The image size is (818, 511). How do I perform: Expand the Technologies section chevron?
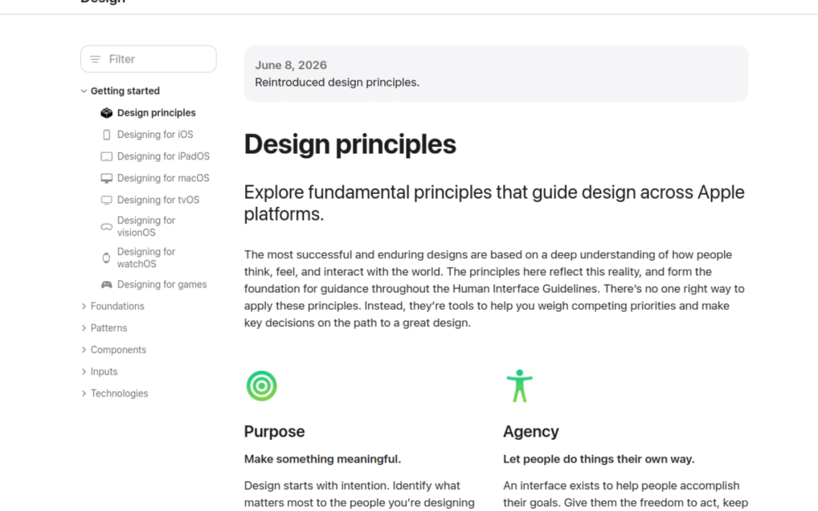pyautogui.click(x=83, y=394)
